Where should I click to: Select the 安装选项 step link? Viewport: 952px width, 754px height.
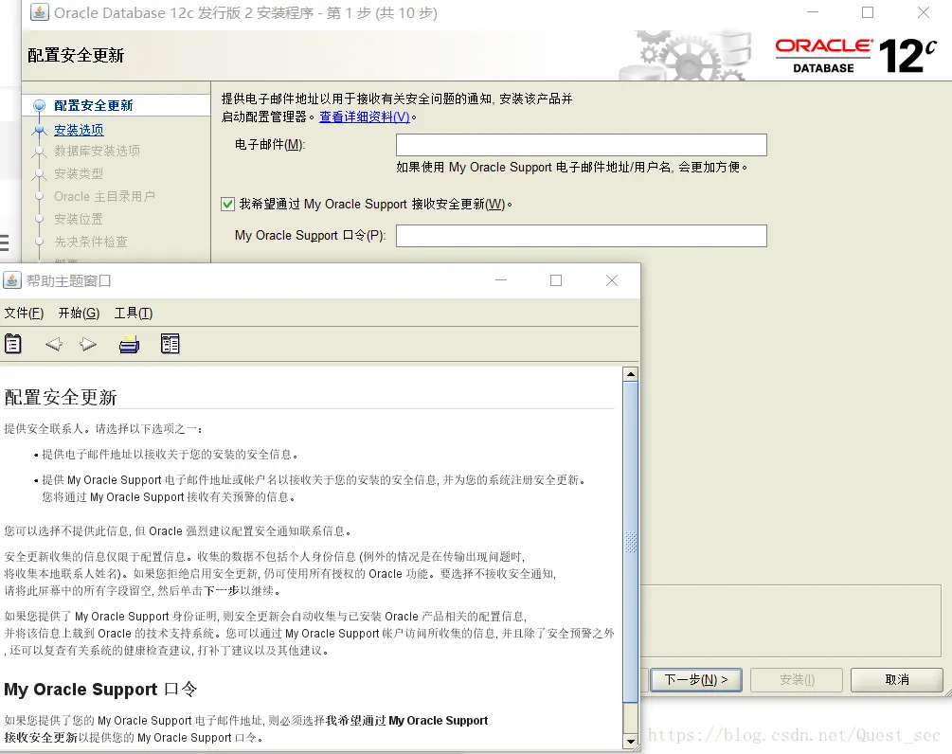(x=79, y=130)
